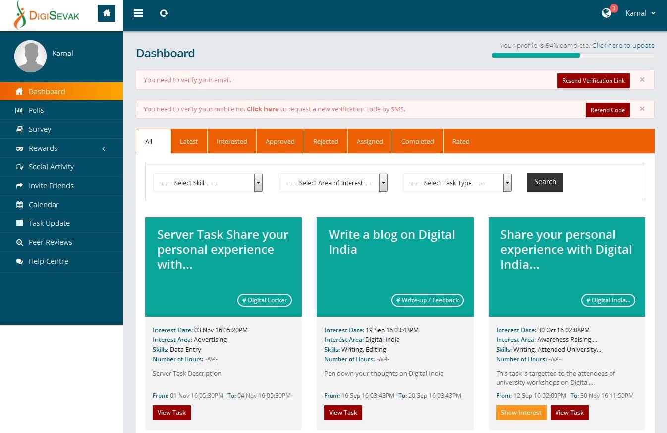Open the Select Task Type dropdown

457,183
